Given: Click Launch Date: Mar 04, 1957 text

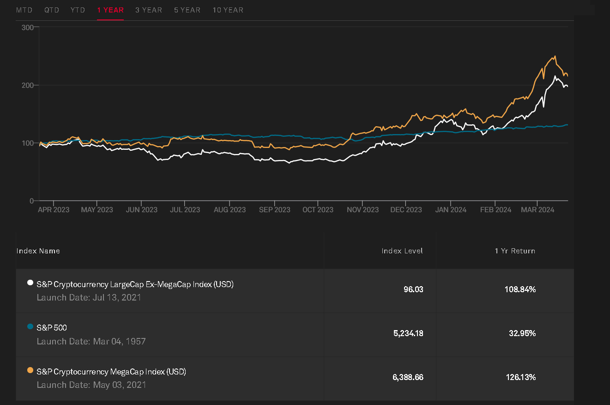Looking at the screenshot, I should coord(91,342).
